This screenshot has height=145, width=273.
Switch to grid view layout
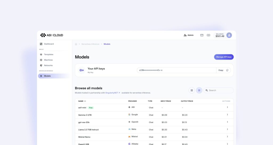pyautogui.click(x=191, y=90)
